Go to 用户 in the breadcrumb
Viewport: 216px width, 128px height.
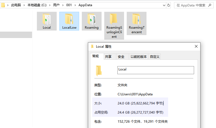[56, 5]
